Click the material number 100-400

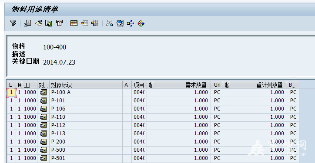click(55, 47)
